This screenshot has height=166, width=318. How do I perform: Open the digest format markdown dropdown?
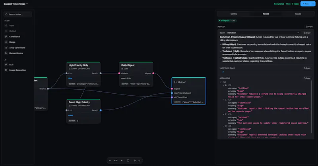pos(263,33)
